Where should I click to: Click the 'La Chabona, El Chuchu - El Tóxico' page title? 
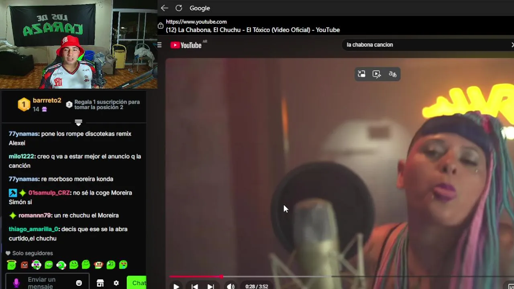coord(253,30)
